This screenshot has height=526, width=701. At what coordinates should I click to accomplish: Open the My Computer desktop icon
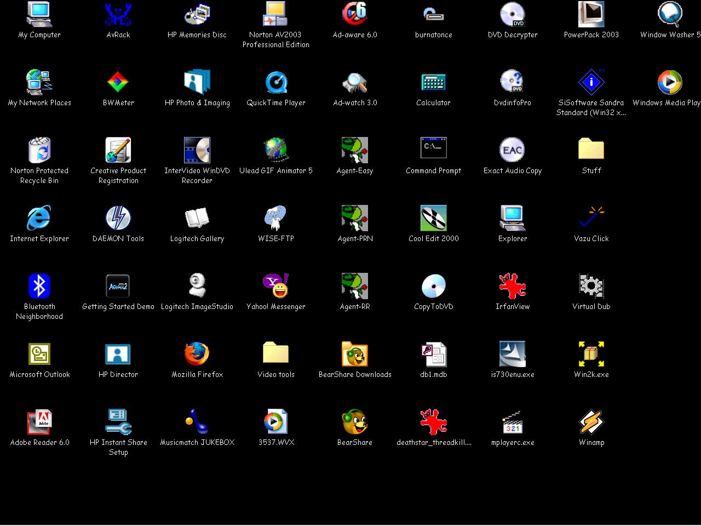click(x=39, y=14)
